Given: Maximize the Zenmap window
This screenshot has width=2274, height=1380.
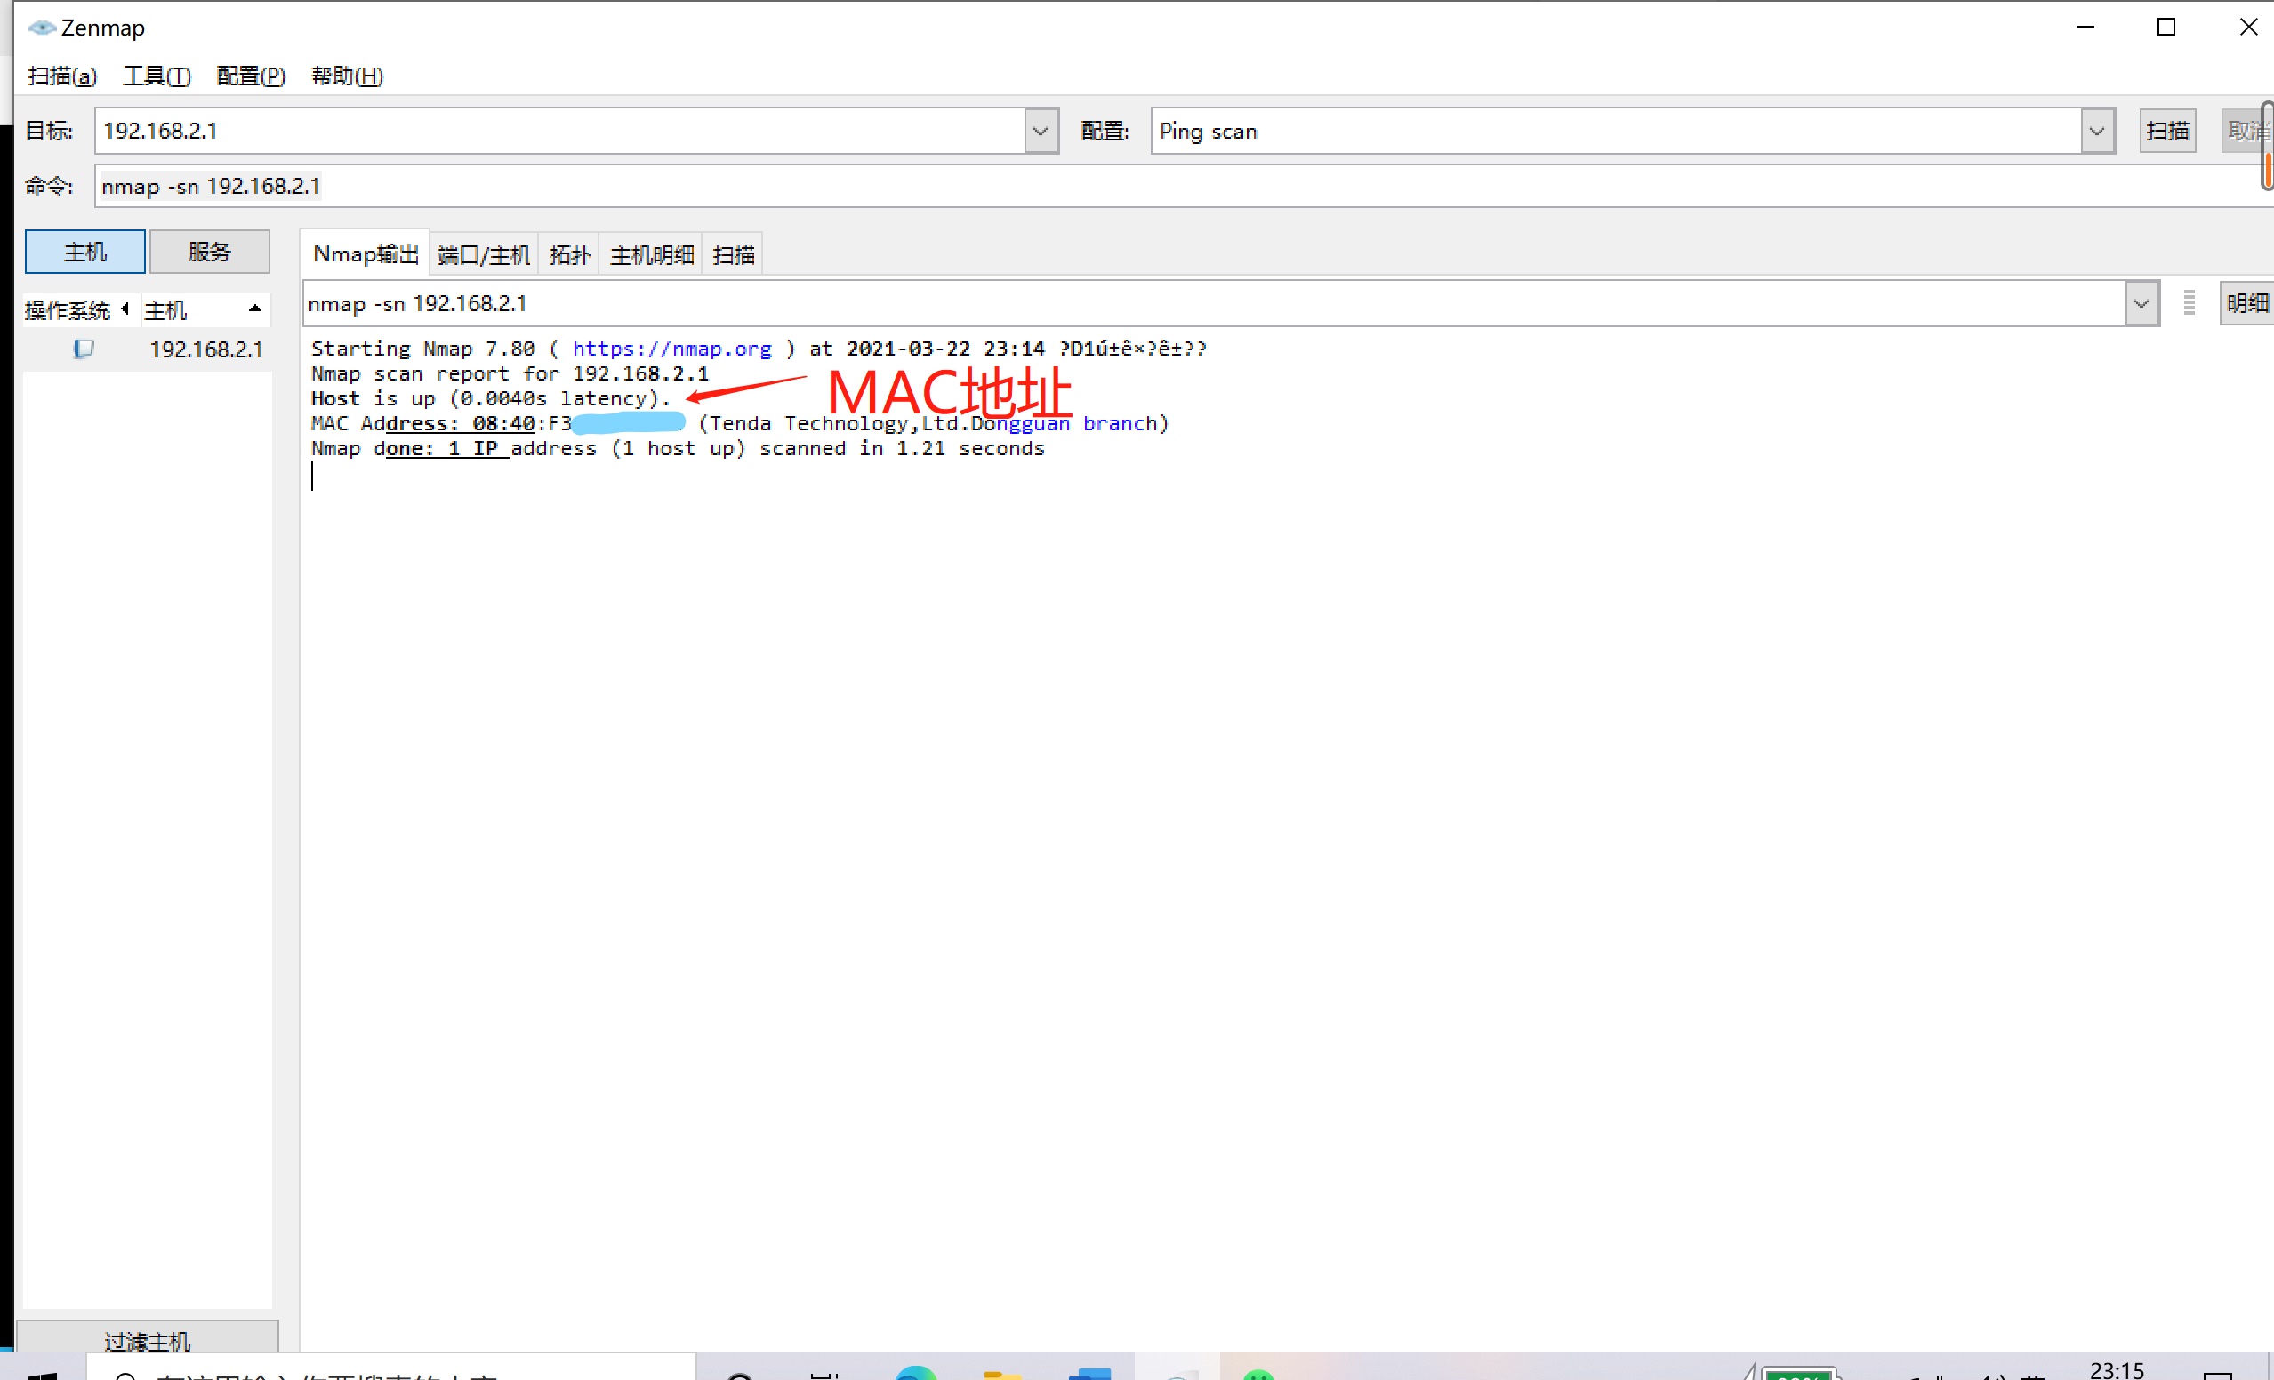Looking at the screenshot, I should pos(2166,28).
